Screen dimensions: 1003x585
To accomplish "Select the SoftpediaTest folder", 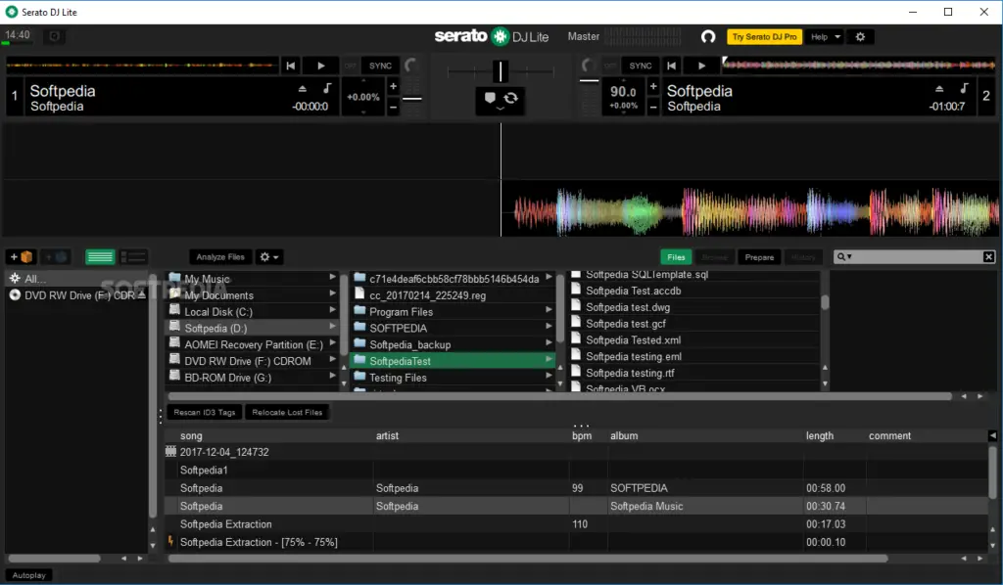I will (453, 361).
